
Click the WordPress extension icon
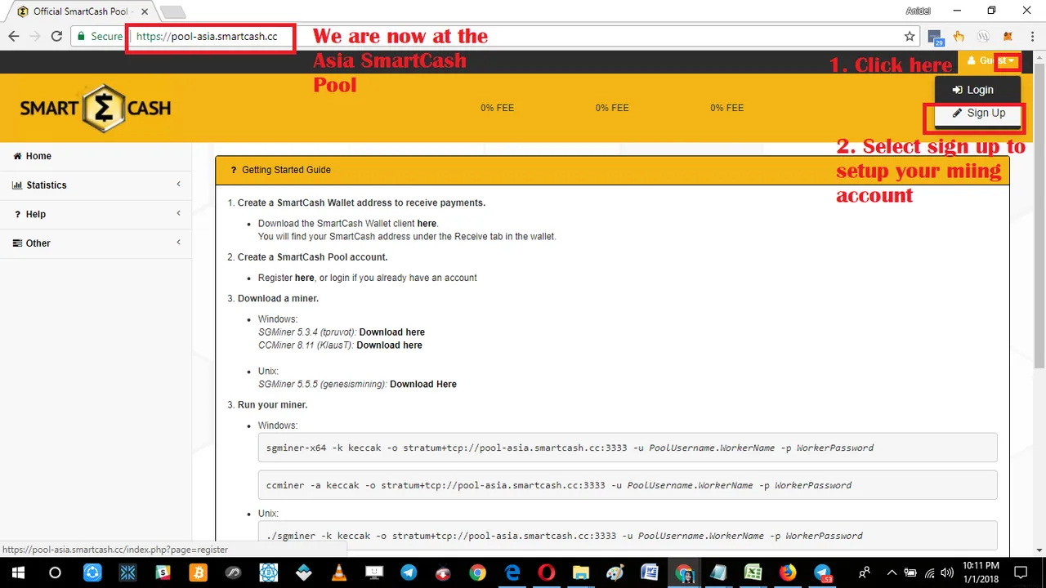tap(984, 37)
